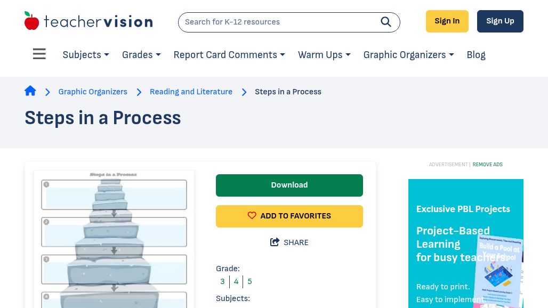Click the search magnifying glass icon
The height and width of the screenshot is (308, 548).
[385, 22]
